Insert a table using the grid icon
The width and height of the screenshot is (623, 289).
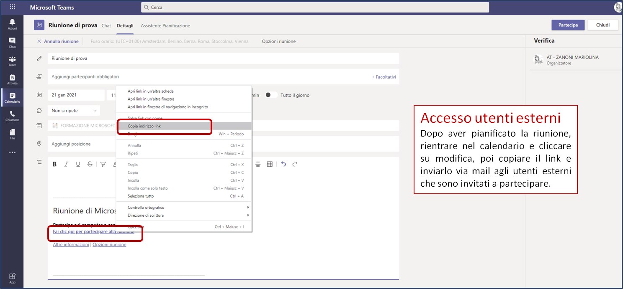click(270, 164)
